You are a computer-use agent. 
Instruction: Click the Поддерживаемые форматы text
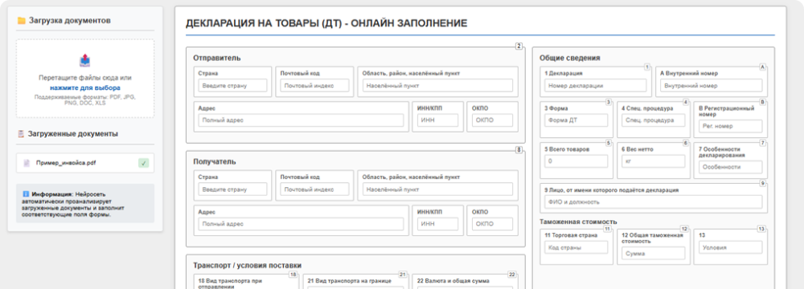(85, 100)
